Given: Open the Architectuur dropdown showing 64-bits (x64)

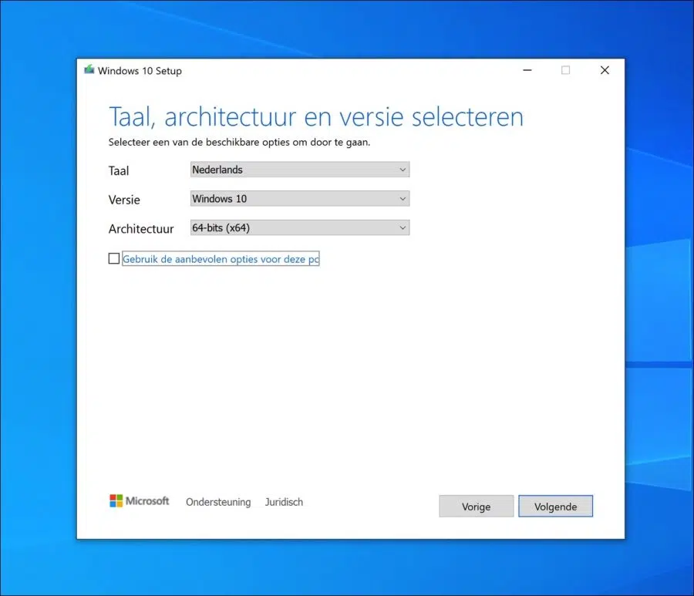Looking at the screenshot, I should pyautogui.click(x=300, y=228).
